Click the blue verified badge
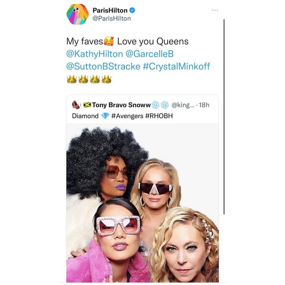The width and height of the screenshot is (285, 285). pyautogui.click(x=132, y=10)
